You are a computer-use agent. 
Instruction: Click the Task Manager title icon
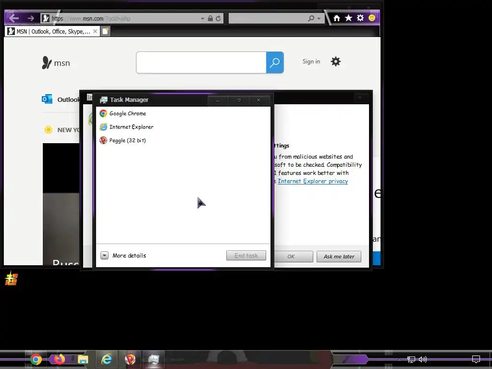point(104,100)
